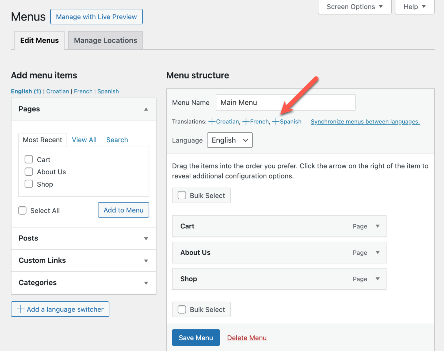Open Screen Options
The height and width of the screenshot is (351, 444).
click(354, 6)
